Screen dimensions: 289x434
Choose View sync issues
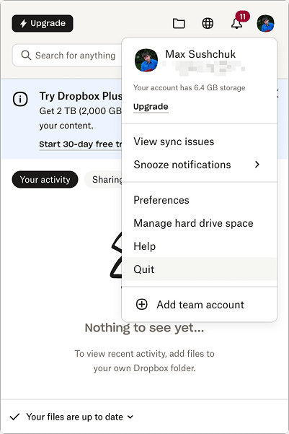[x=200, y=142]
